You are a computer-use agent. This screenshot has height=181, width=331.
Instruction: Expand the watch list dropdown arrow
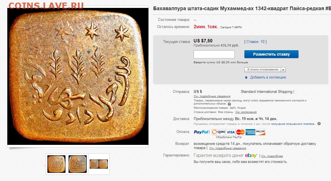(x=283, y=70)
